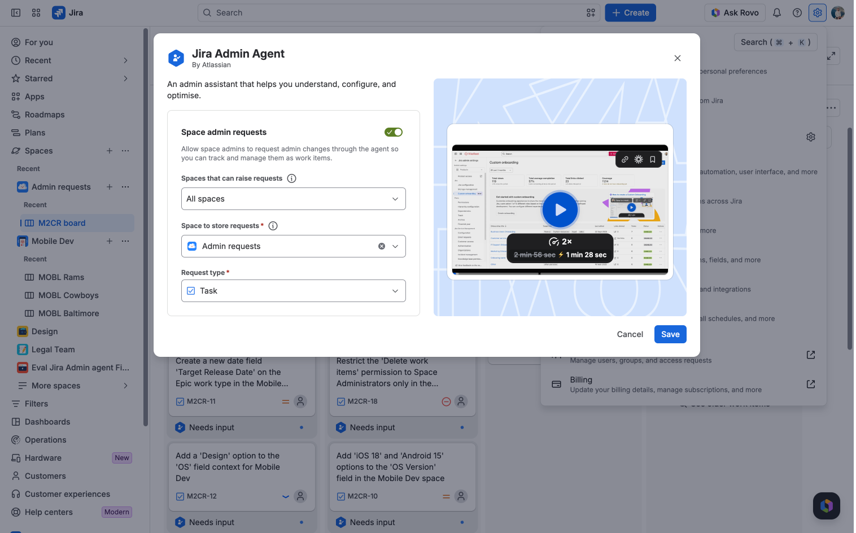This screenshot has width=856, height=533.
Task: Open Plans in the sidebar
Action: [72, 133]
